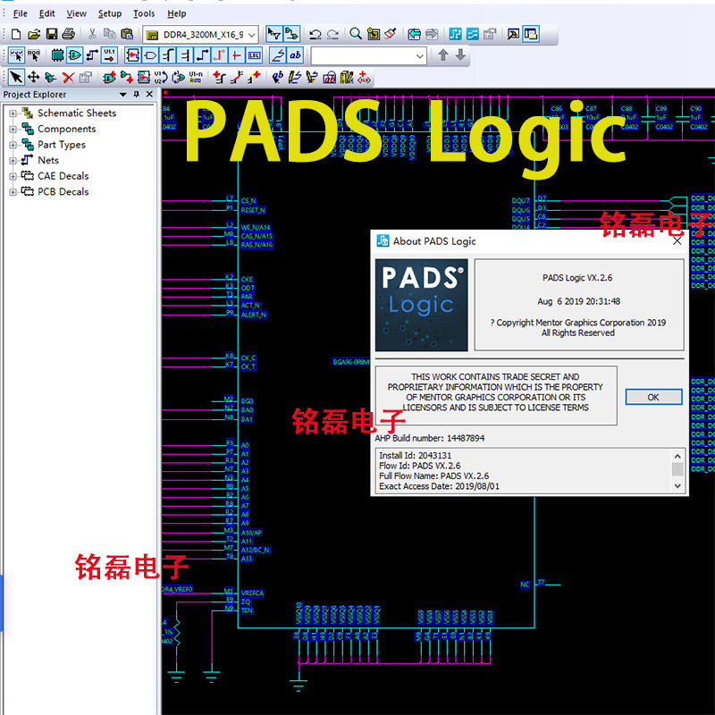This screenshot has height=715, width=715.
Task: Click the Previous Sheet icon
Action: pos(414,34)
